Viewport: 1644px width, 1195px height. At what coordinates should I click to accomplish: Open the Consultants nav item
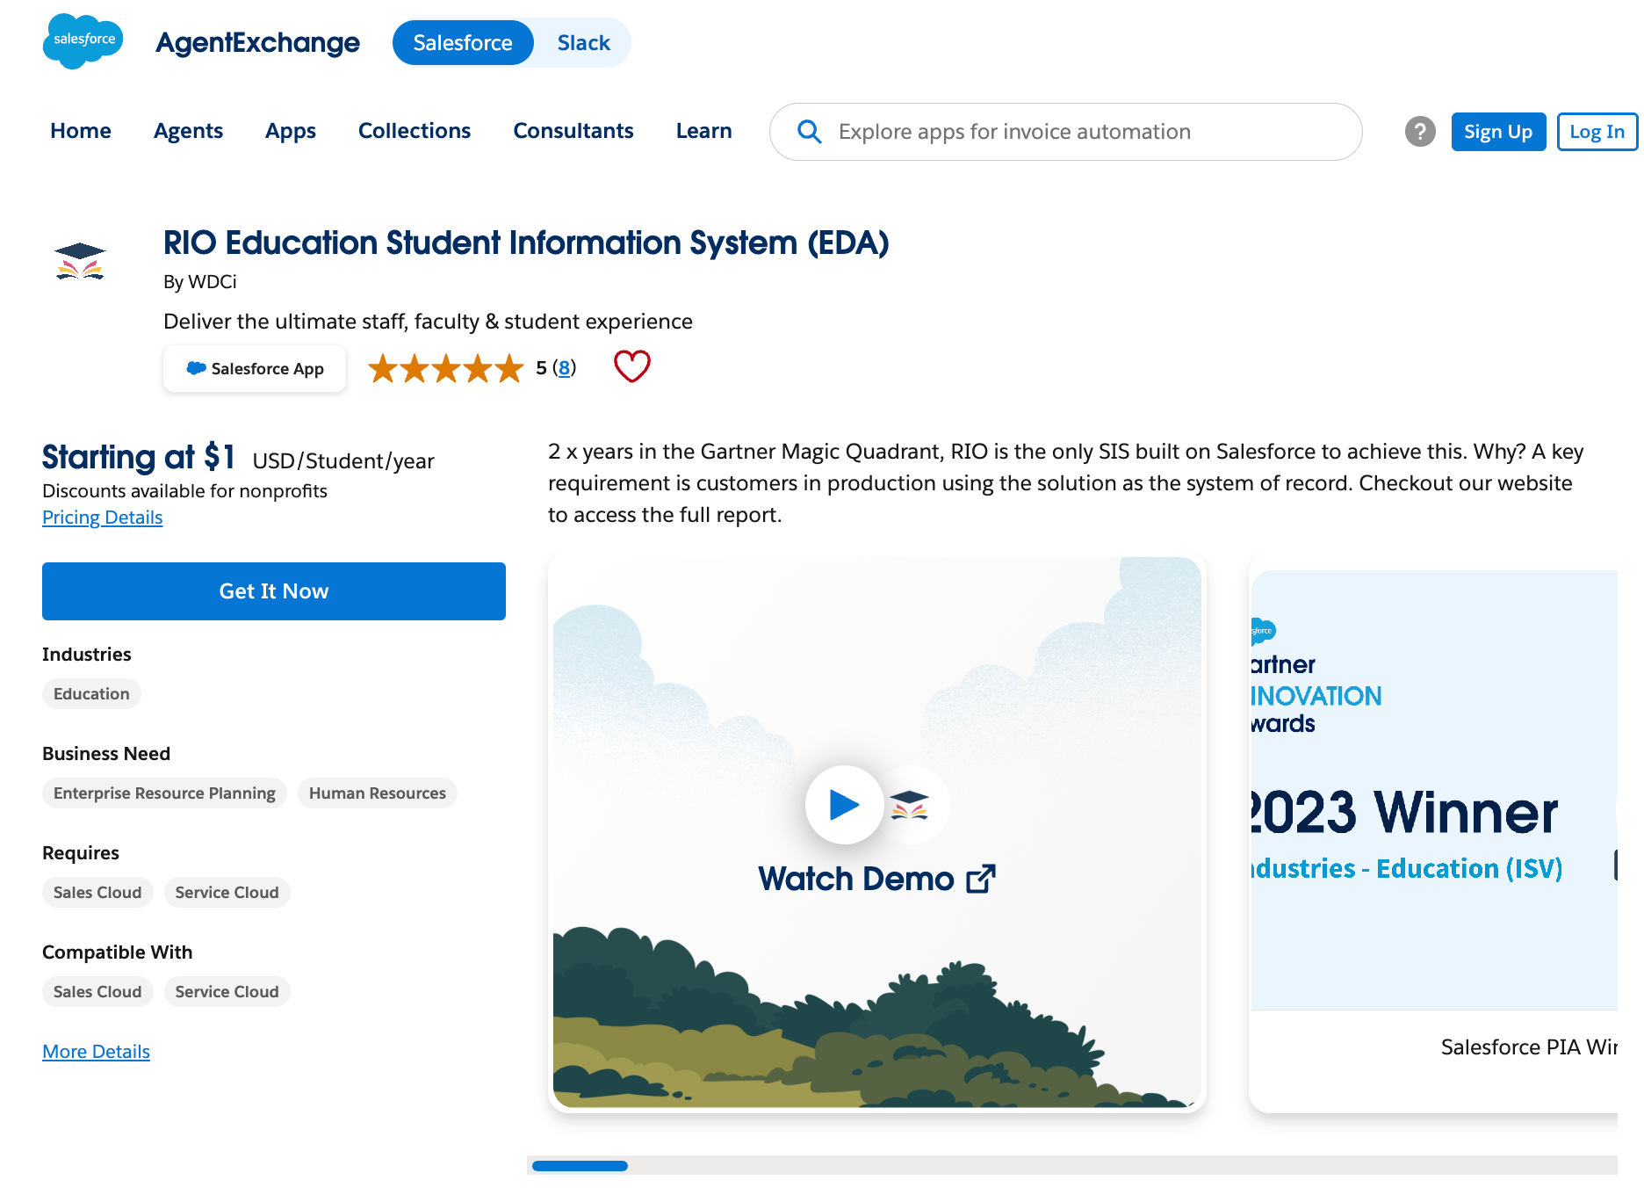(573, 131)
